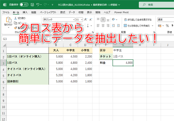
Task: Click the 料金 label cell
Action: tap(106, 63)
